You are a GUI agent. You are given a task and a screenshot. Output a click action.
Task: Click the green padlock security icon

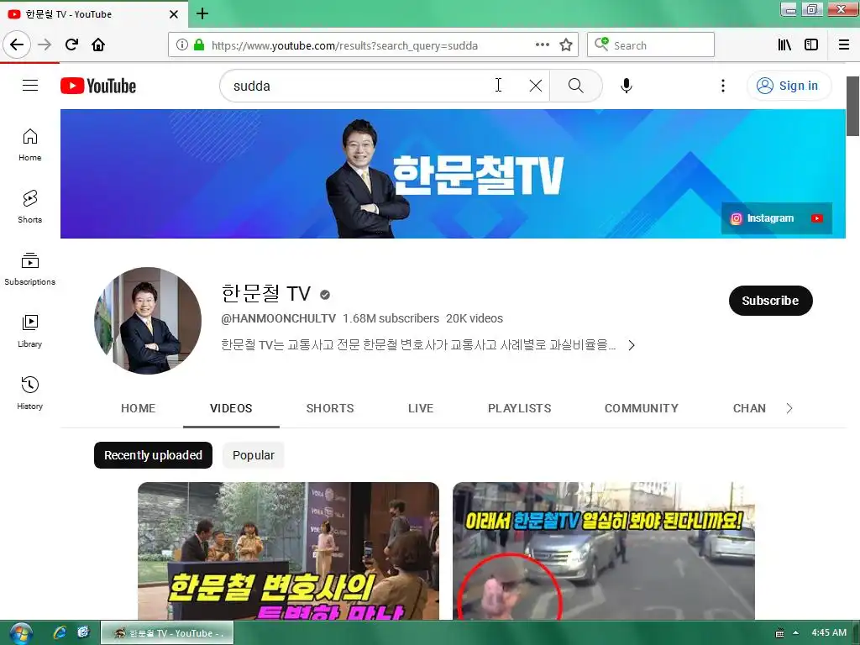[x=199, y=45]
